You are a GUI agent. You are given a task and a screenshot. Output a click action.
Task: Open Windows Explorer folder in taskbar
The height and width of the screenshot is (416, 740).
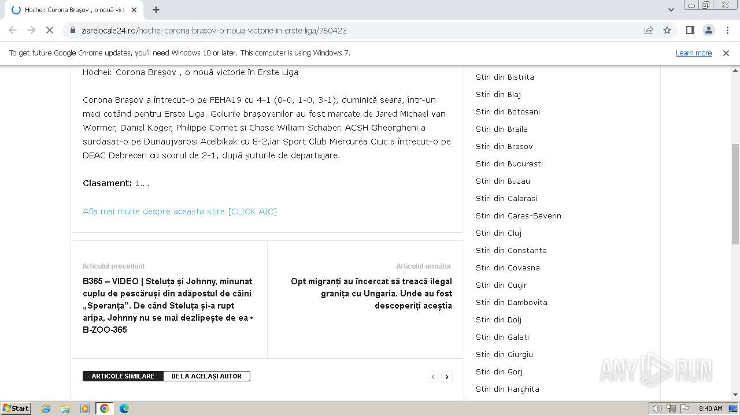(x=65, y=408)
